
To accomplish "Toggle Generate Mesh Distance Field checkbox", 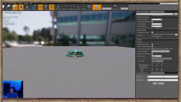I will [x=152, y=22].
